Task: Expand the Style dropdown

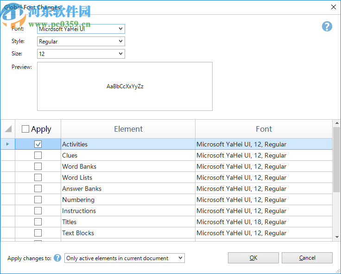Action: (x=120, y=42)
